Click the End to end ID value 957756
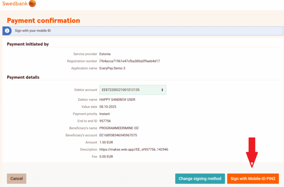 point(105,121)
